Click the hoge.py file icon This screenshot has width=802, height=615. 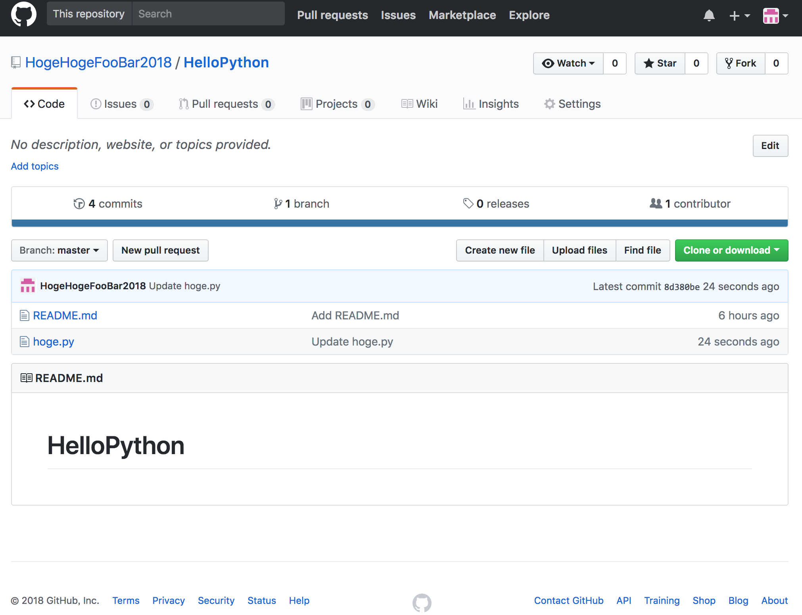click(x=25, y=342)
